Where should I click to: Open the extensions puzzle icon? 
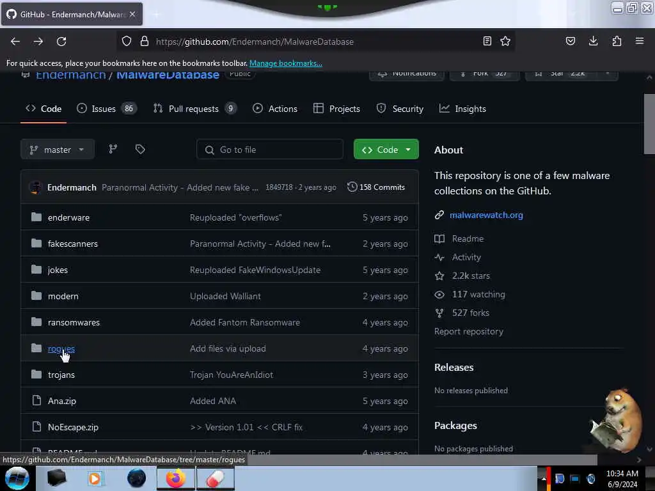(x=617, y=41)
